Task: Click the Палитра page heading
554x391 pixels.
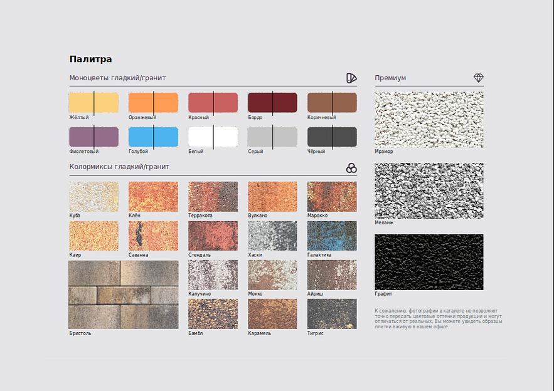Action: [x=90, y=60]
